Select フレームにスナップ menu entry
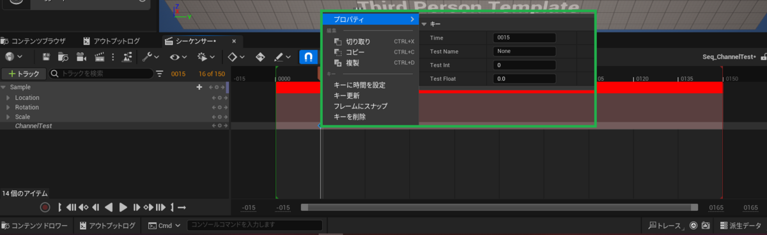Screen dimensions: 767x235 point(371,106)
